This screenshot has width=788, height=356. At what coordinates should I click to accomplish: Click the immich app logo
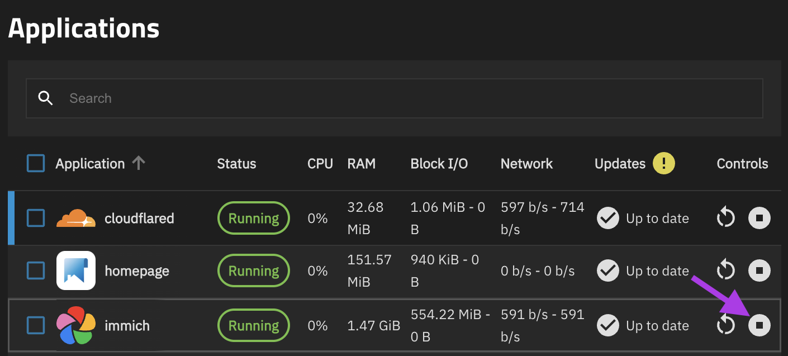click(75, 325)
